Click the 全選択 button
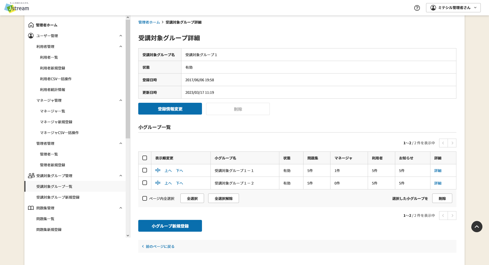 (192, 198)
